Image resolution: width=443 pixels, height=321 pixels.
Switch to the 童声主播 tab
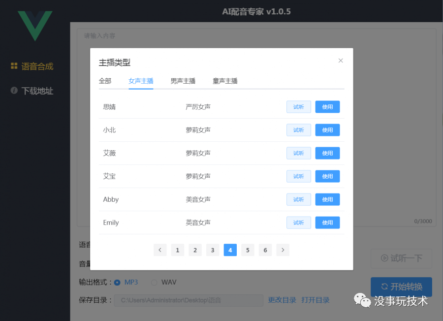pyautogui.click(x=225, y=81)
